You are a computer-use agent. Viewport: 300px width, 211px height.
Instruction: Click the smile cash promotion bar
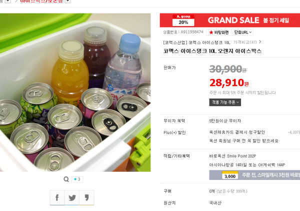tap(254, 175)
